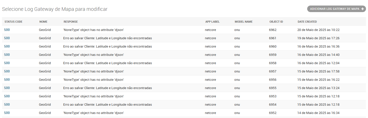The width and height of the screenshot is (368, 118).
Task: Sort by Date Created column header
Action: (307, 22)
